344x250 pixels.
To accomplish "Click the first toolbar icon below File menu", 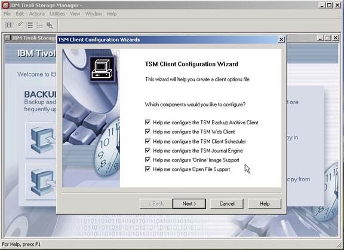I will [9, 25].
